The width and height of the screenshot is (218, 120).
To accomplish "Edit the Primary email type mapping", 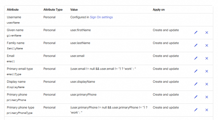I will [196, 71].
